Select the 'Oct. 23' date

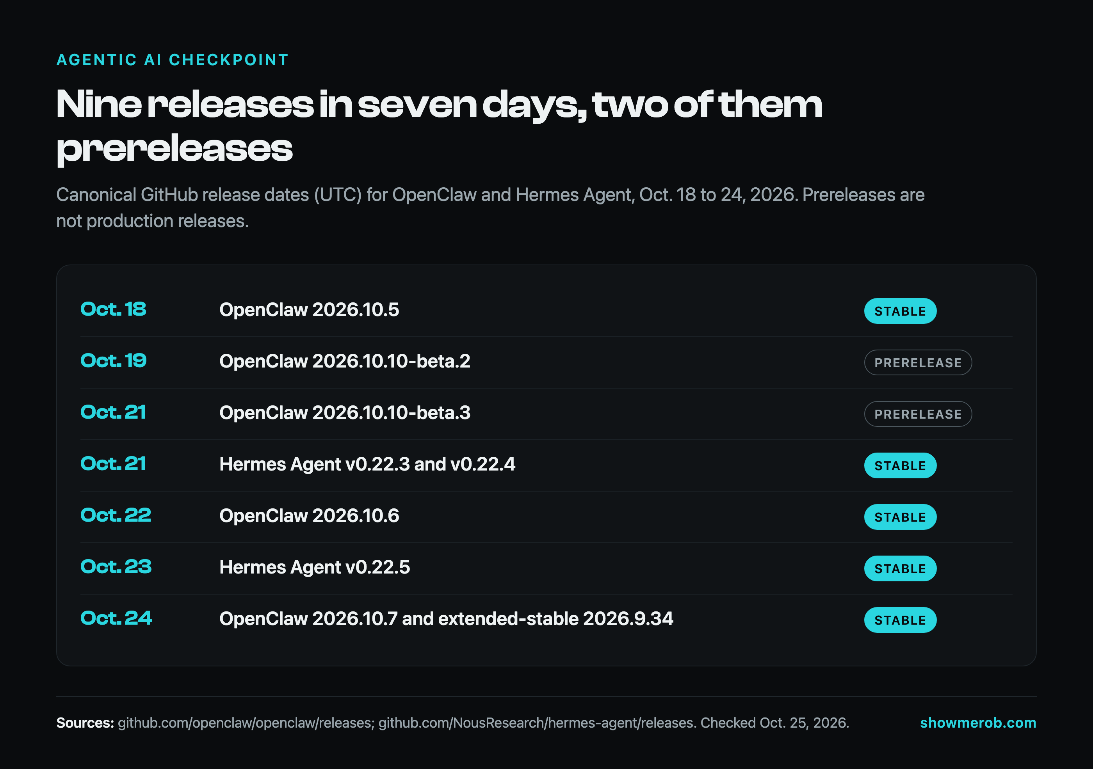116,566
